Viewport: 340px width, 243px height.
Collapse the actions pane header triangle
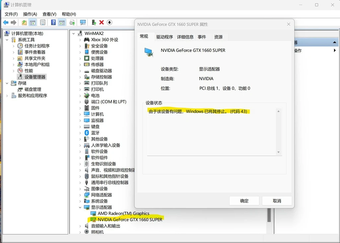335,42
